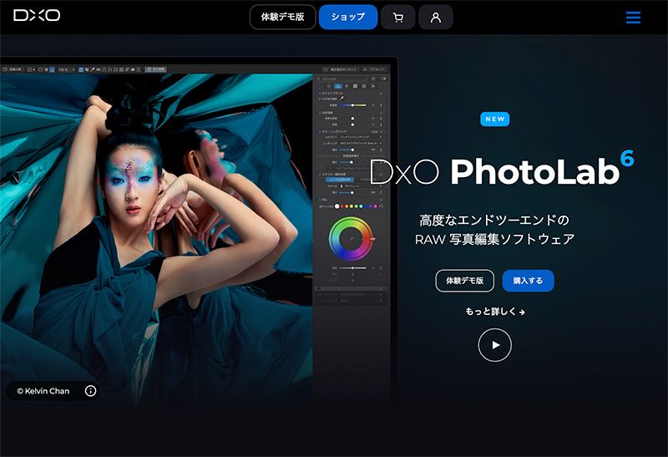This screenshot has height=457, width=668.
Task: Follow the もっと詳しく link
Action: [495, 312]
